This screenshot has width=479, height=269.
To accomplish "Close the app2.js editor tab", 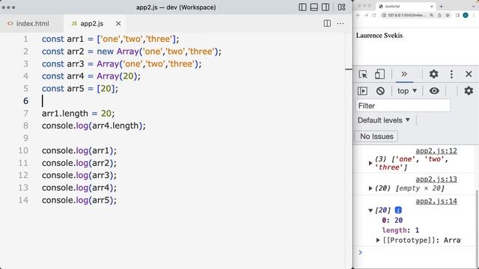I will 118,23.
